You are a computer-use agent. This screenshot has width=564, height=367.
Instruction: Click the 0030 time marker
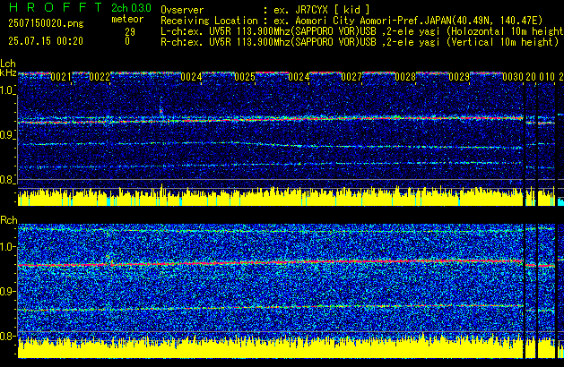pos(513,77)
